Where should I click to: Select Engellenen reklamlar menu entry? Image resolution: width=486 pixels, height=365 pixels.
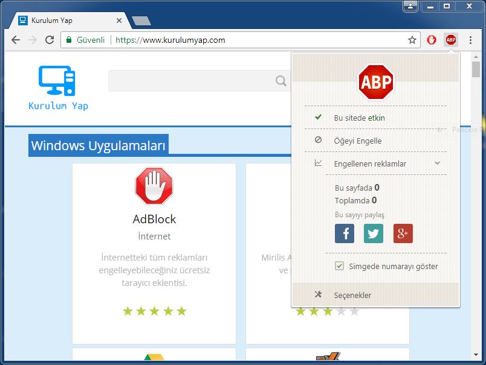click(376, 163)
